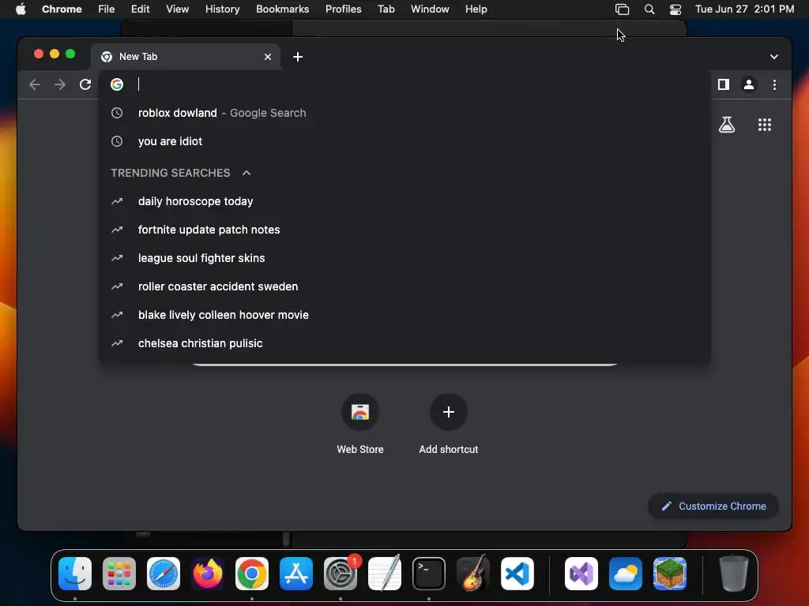
Task: Click the Chrome back arrow button
Action: coord(35,84)
